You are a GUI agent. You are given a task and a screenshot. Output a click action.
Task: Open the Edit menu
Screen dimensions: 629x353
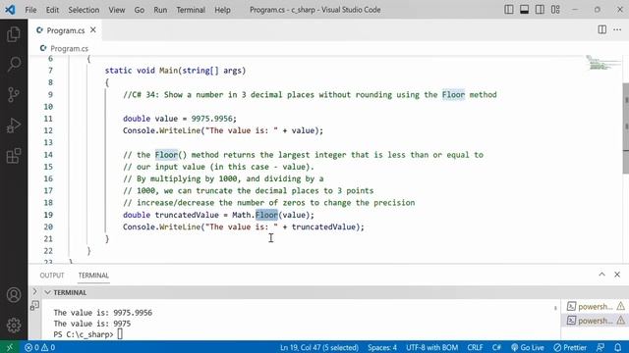[52, 10]
